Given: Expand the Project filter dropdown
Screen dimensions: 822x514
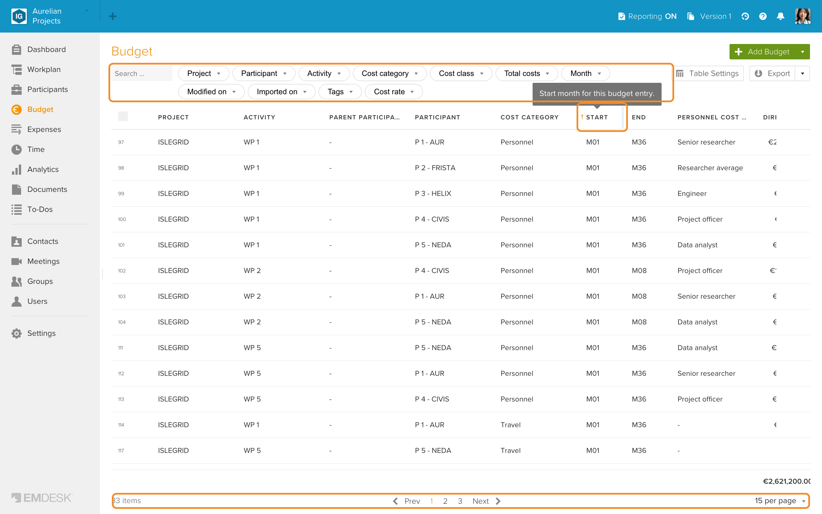Looking at the screenshot, I should (x=204, y=73).
